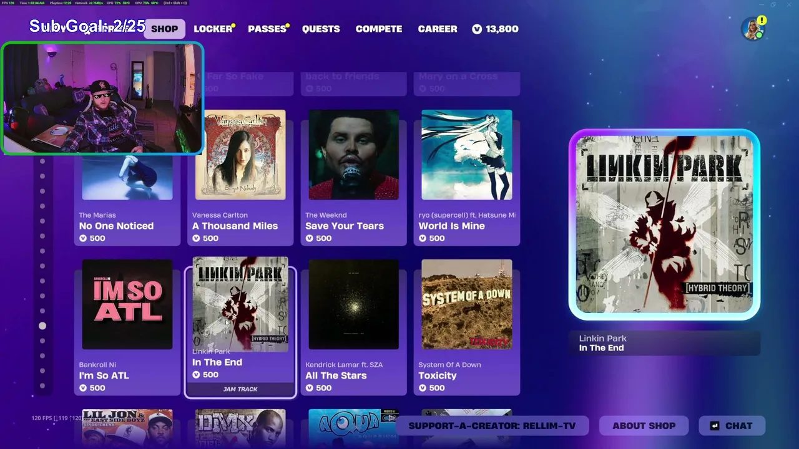The width and height of the screenshot is (799, 449).
Task: Click the Support-A-Creator: RELLIM-TV button
Action: tap(493, 426)
